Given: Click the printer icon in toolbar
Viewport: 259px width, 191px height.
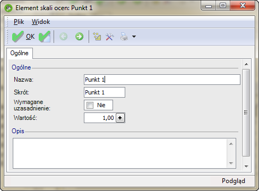Looking at the screenshot, I should click(124, 37).
